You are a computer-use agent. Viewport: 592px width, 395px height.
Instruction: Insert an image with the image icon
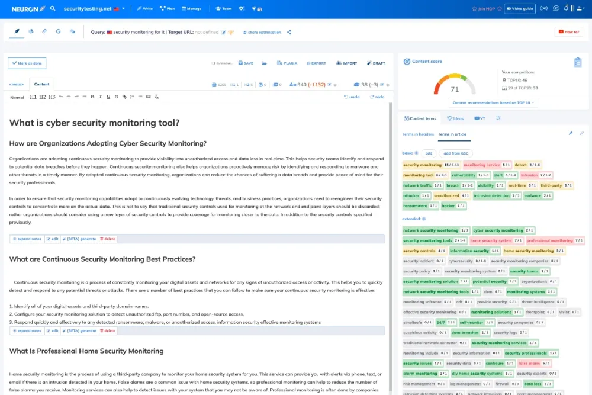[x=149, y=97]
